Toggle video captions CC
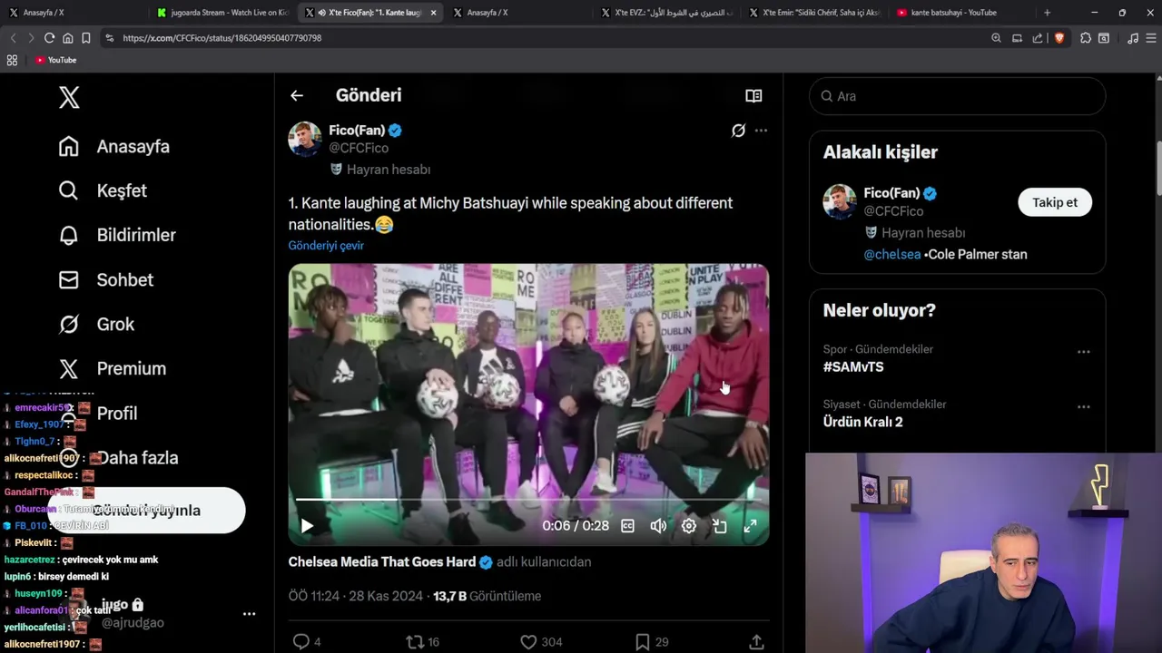Screen dimensions: 1162x653 627,526
